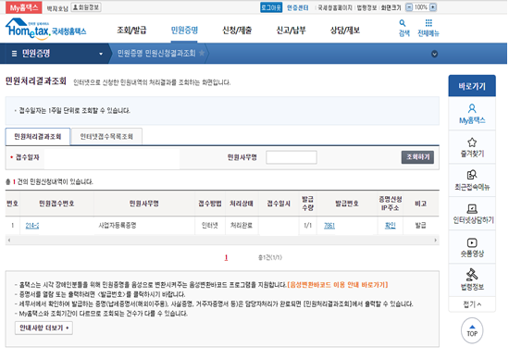Open 즐겨찾기 star shortcut in sidebar
509x359 pixels.
coord(472,147)
